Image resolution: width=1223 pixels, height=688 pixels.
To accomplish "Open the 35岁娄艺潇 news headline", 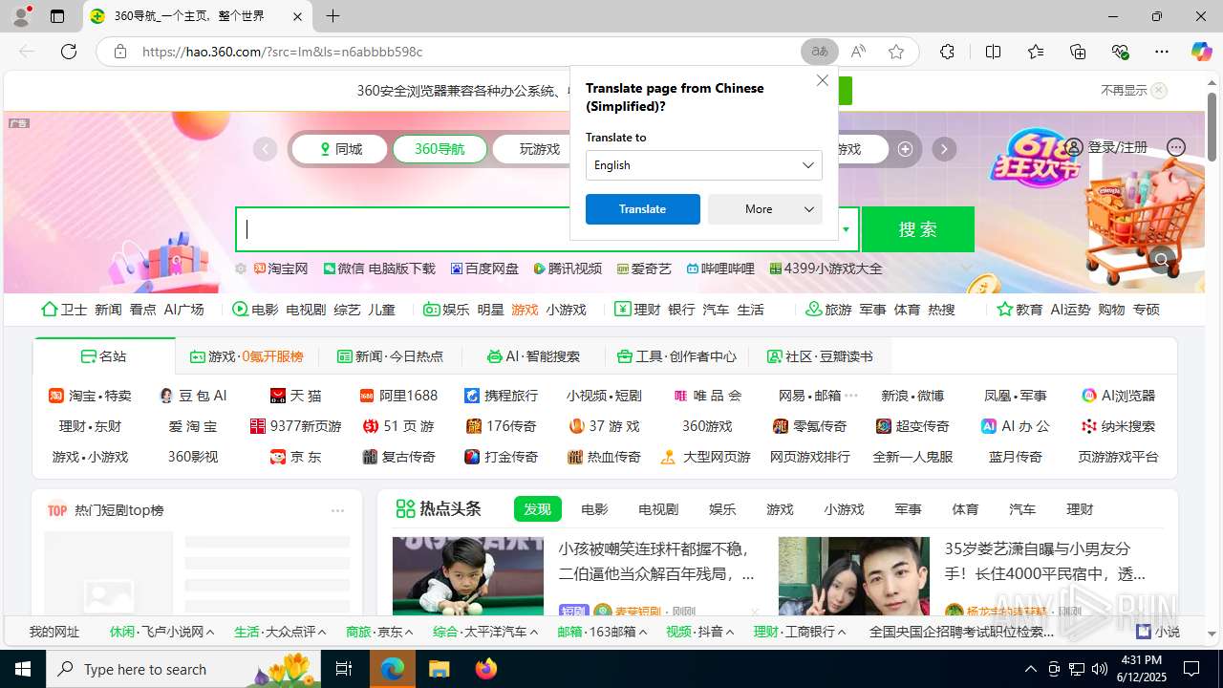I will (1045, 562).
